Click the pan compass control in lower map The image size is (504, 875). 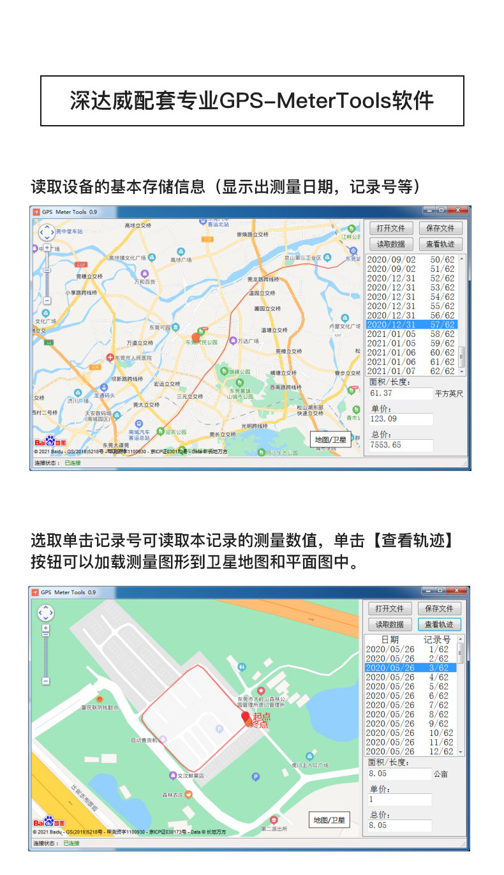(45, 613)
